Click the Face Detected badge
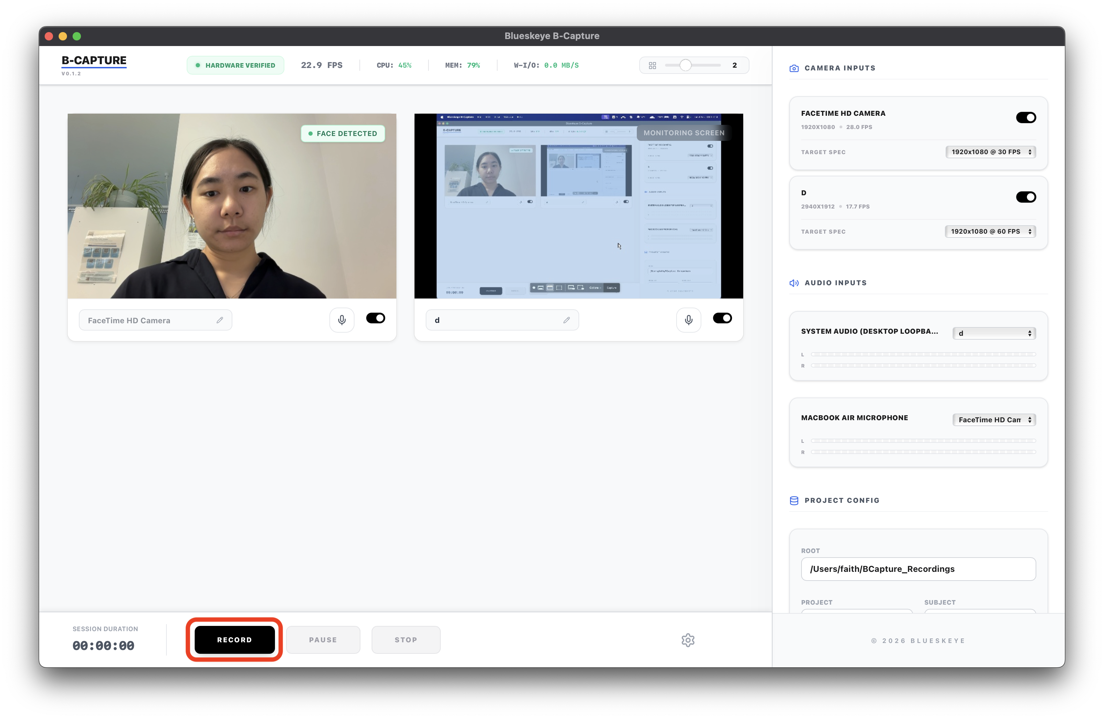The width and height of the screenshot is (1104, 719). 343,134
